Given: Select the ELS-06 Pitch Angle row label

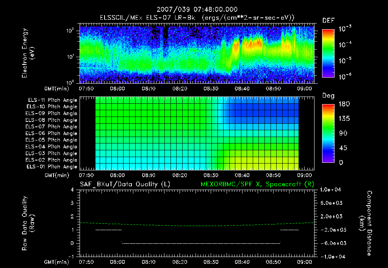Looking at the screenshot, I should [x=52, y=134].
